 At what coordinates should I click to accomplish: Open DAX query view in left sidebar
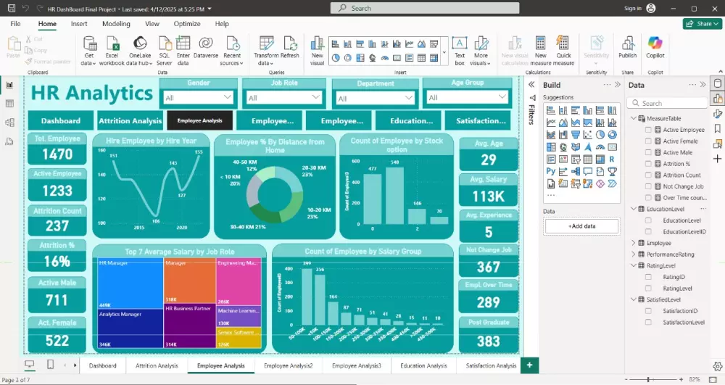(x=9, y=141)
